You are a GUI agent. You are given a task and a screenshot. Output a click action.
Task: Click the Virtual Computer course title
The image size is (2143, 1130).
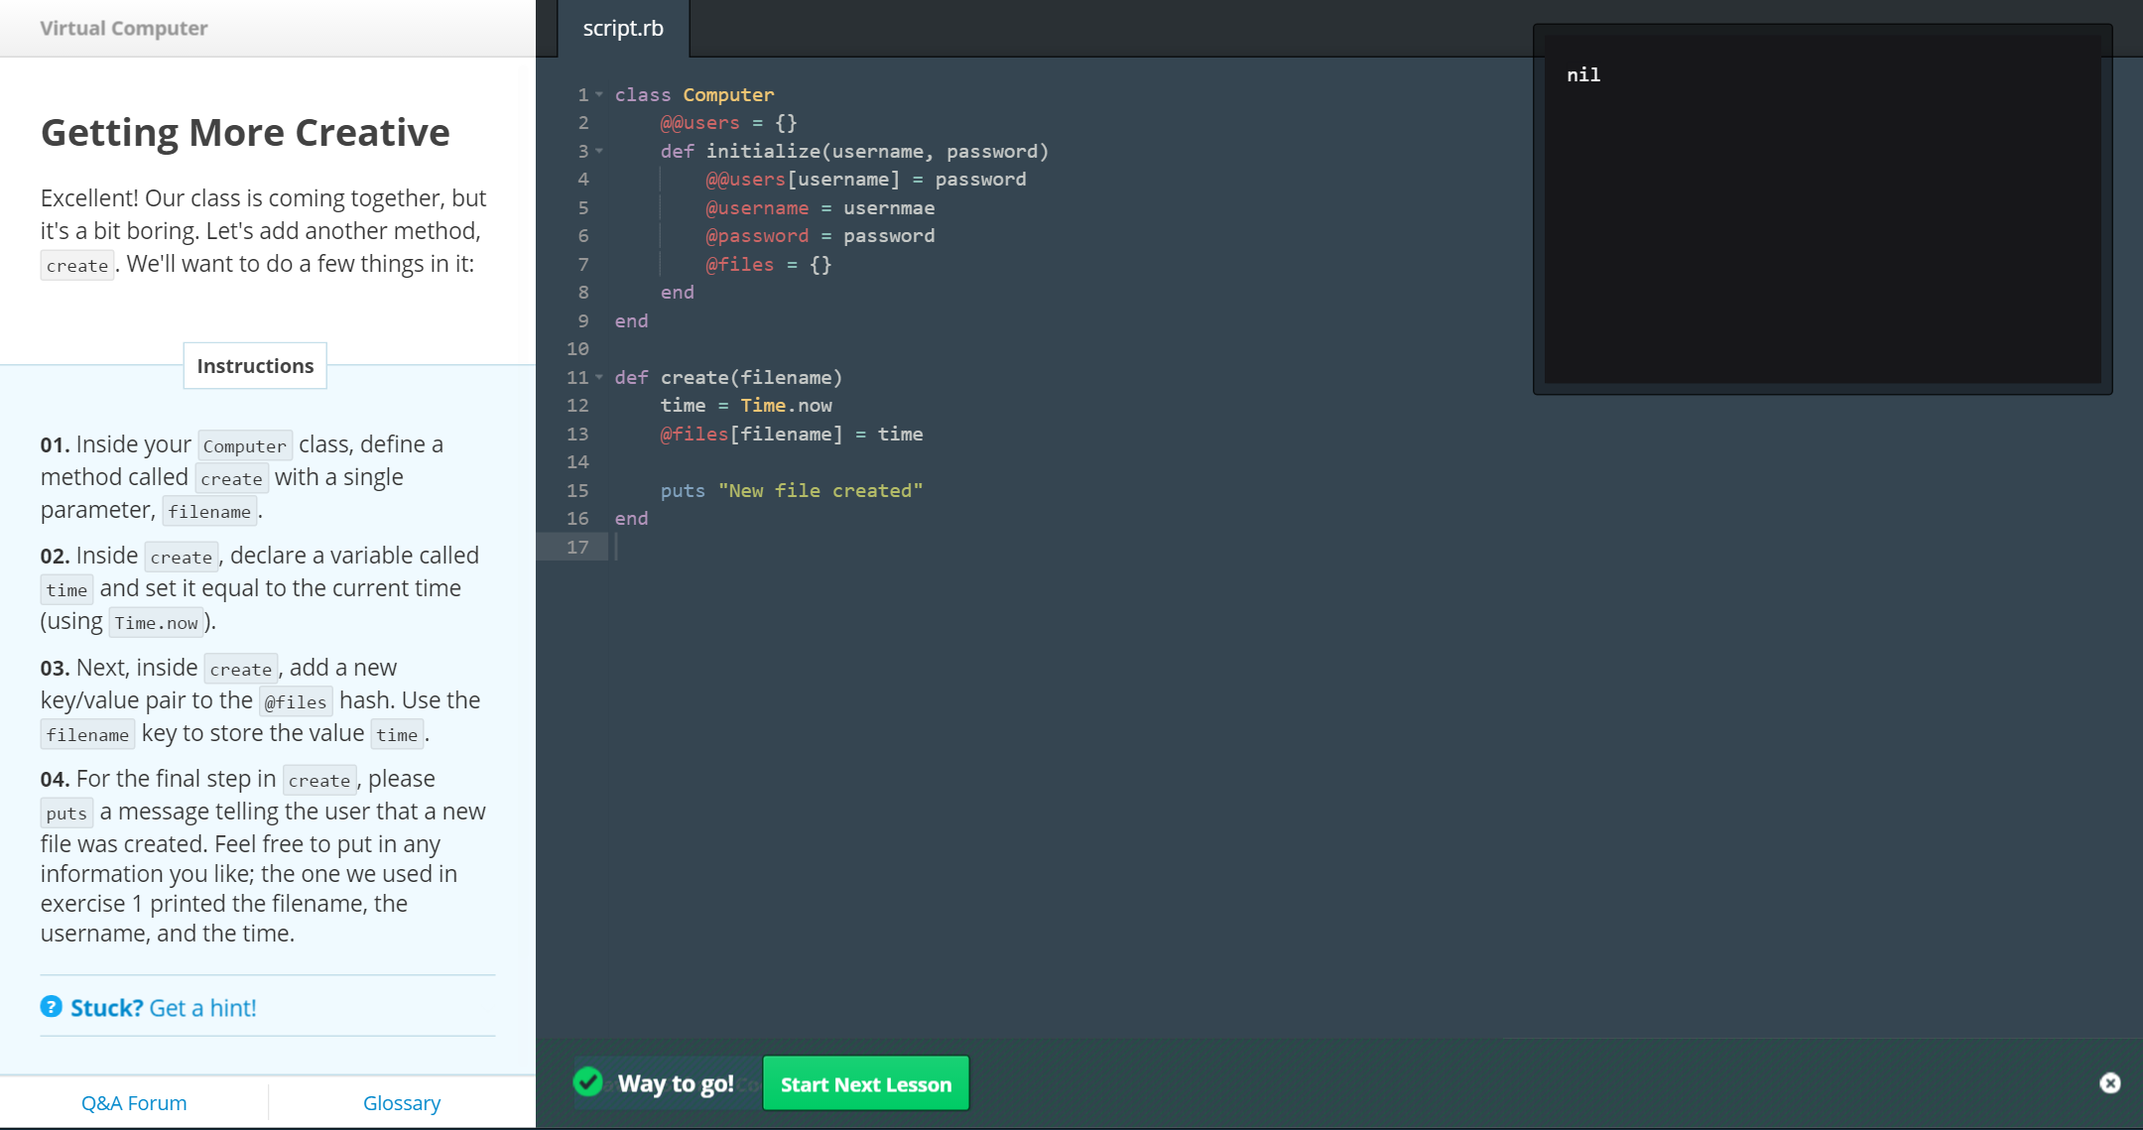coord(124,28)
